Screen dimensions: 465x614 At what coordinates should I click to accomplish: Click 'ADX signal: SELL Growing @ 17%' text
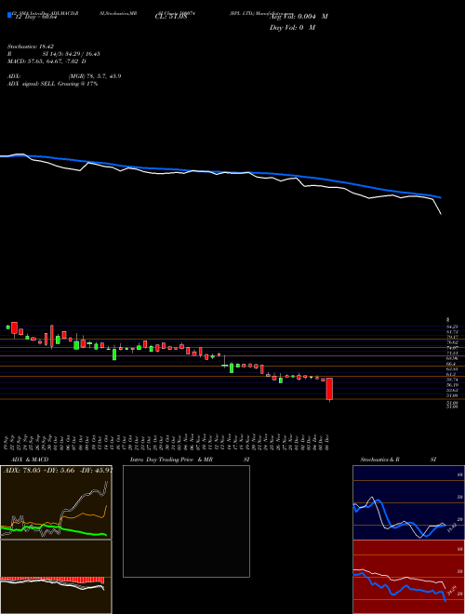click(x=52, y=84)
